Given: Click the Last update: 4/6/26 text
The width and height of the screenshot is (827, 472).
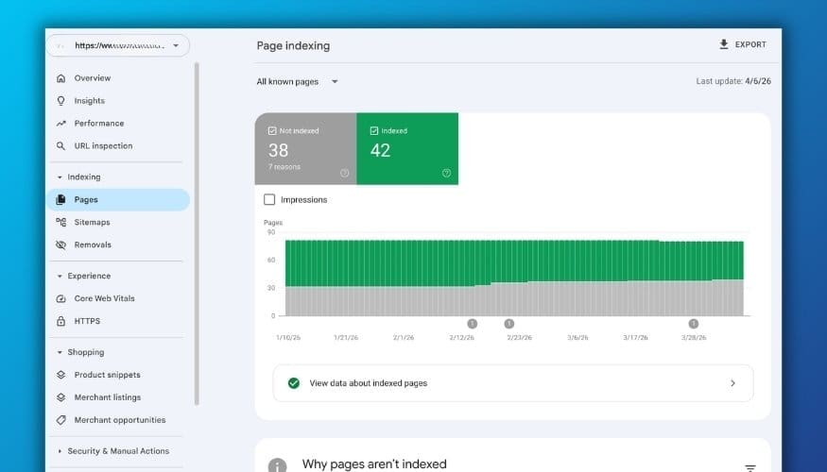Looking at the screenshot, I should pyautogui.click(x=733, y=81).
